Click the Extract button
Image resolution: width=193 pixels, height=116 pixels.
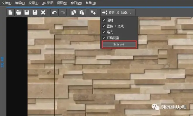(119, 44)
